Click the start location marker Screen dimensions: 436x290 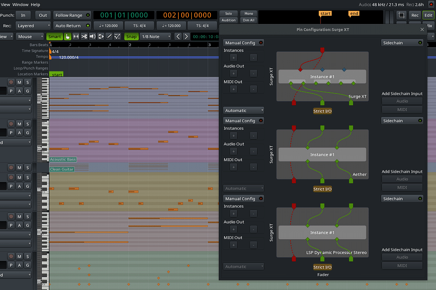[57, 74]
